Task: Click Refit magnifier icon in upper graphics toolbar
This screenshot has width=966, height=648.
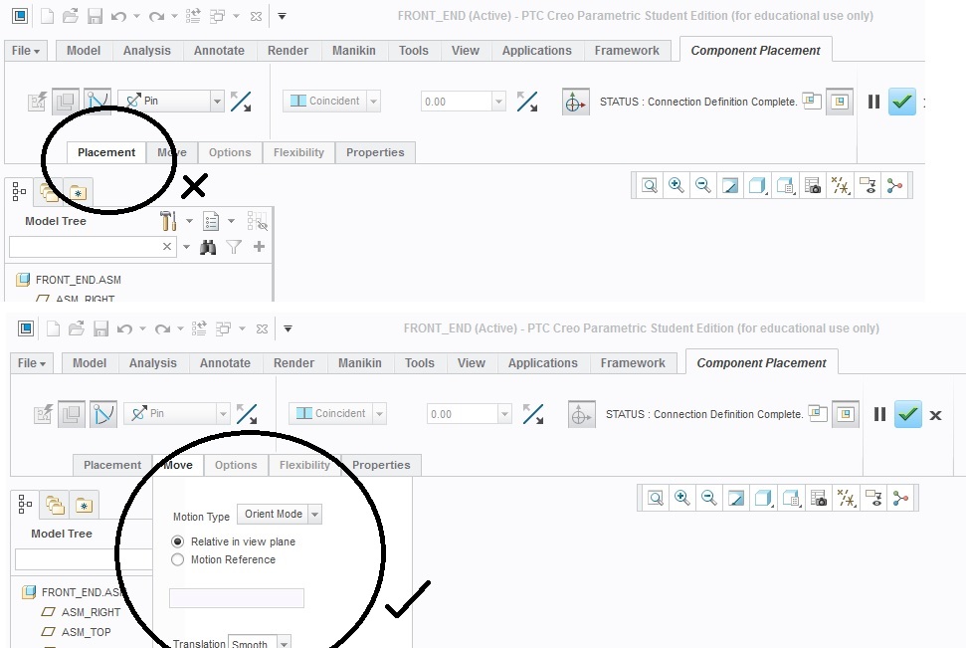Action: coord(650,185)
